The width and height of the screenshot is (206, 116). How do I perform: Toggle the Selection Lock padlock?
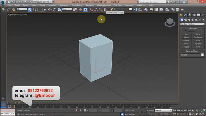point(80,111)
